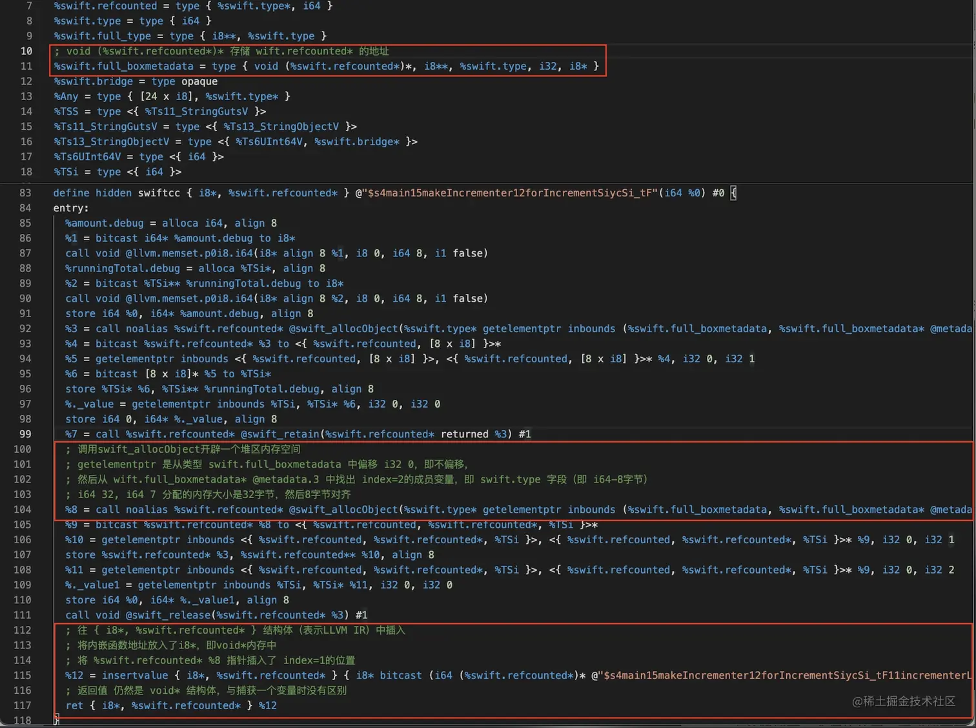976x728 pixels.
Task: Click the comment "; void (%swift.refcounted*)*" line
Action: pos(221,51)
